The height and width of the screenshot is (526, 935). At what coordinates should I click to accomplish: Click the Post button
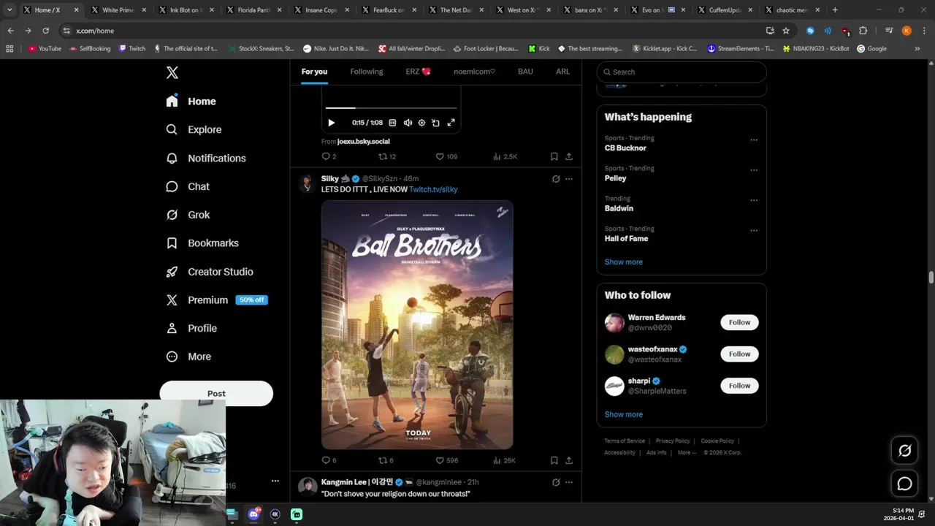[216, 393]
